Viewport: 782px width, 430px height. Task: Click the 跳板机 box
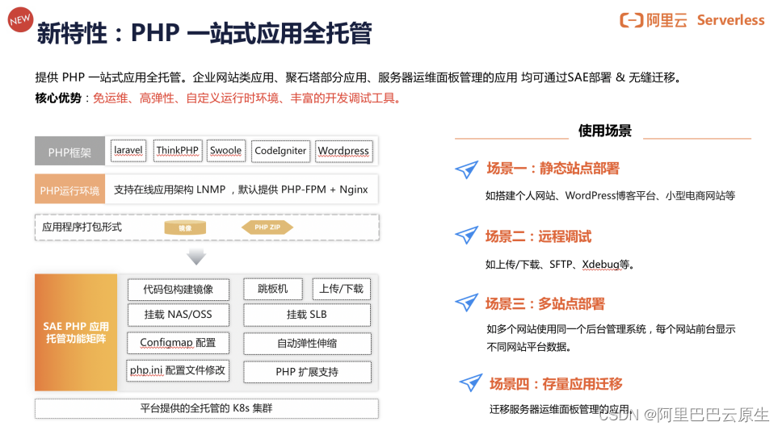point(273,289)
